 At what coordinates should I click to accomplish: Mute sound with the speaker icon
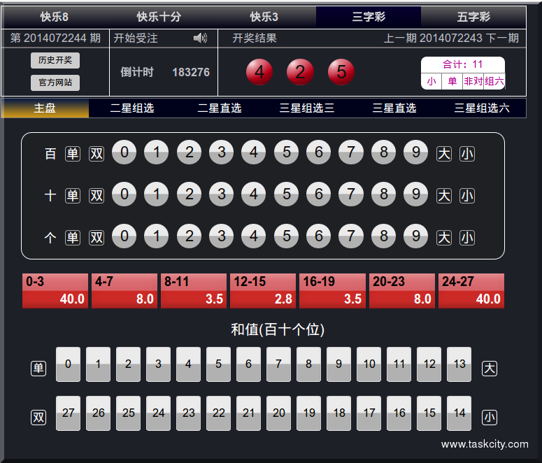[200, 38]
